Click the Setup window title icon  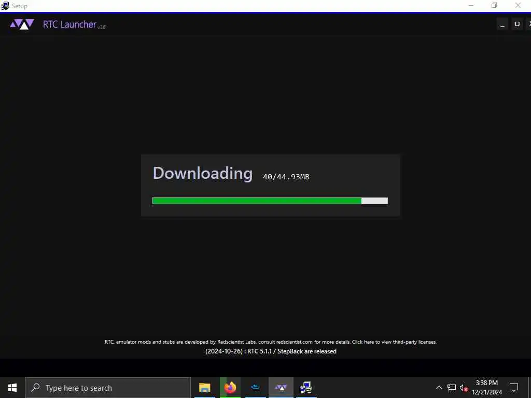click(x=5, y=6)
